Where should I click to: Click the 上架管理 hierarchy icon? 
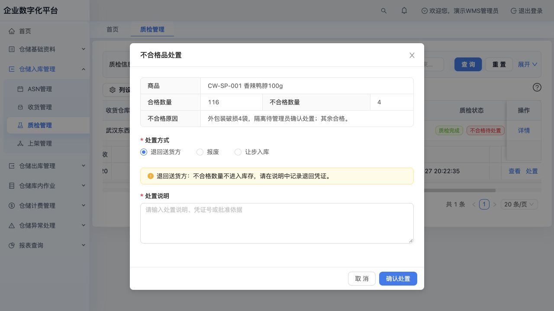[20, 143]
